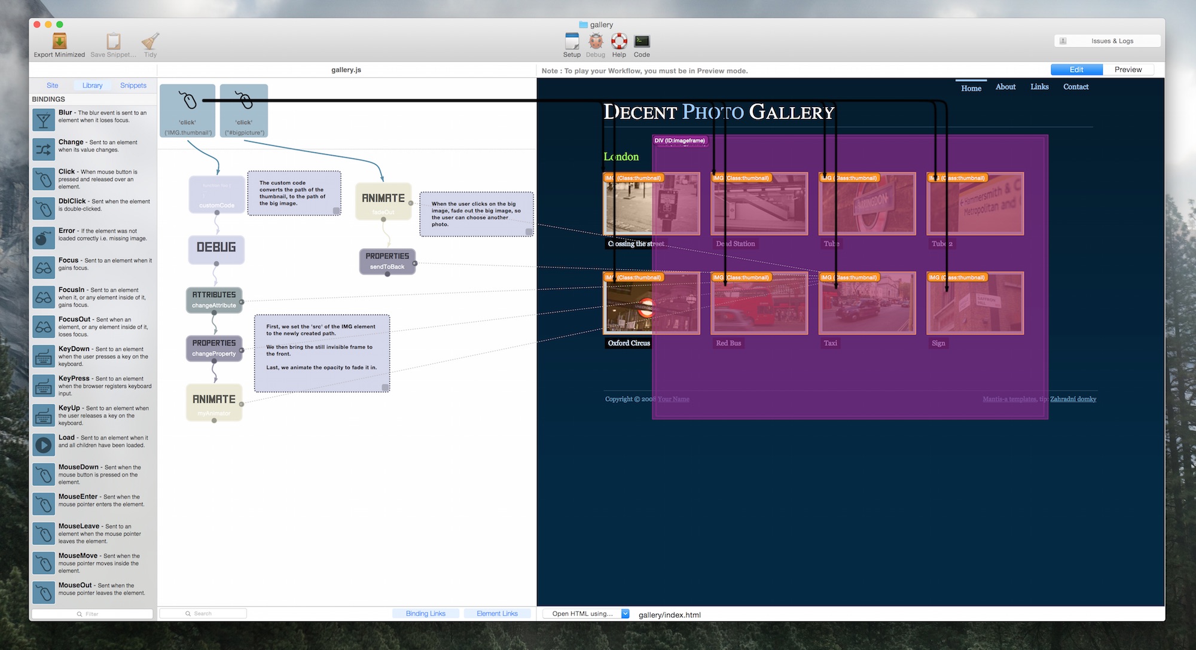
Task: Click the 'London' heading text
Action: [x=621, y=157]
